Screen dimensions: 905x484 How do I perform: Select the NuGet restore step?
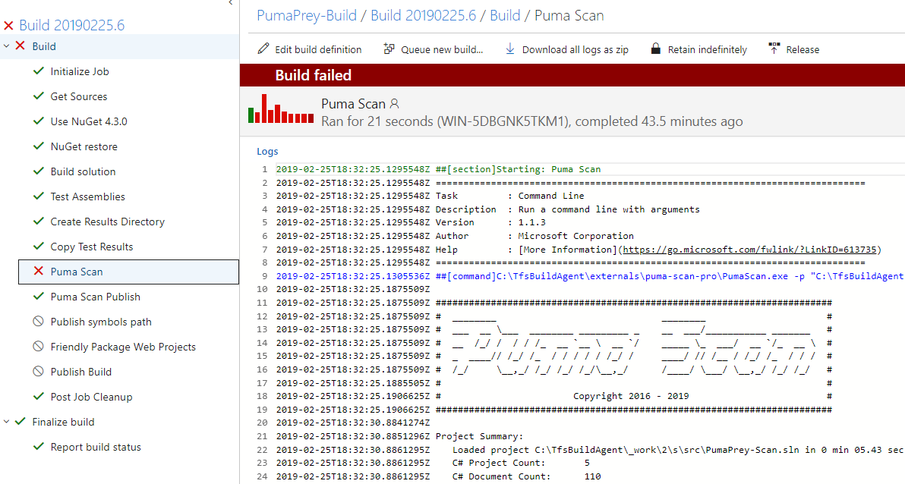pyautogui.click(x=84, y=146)
